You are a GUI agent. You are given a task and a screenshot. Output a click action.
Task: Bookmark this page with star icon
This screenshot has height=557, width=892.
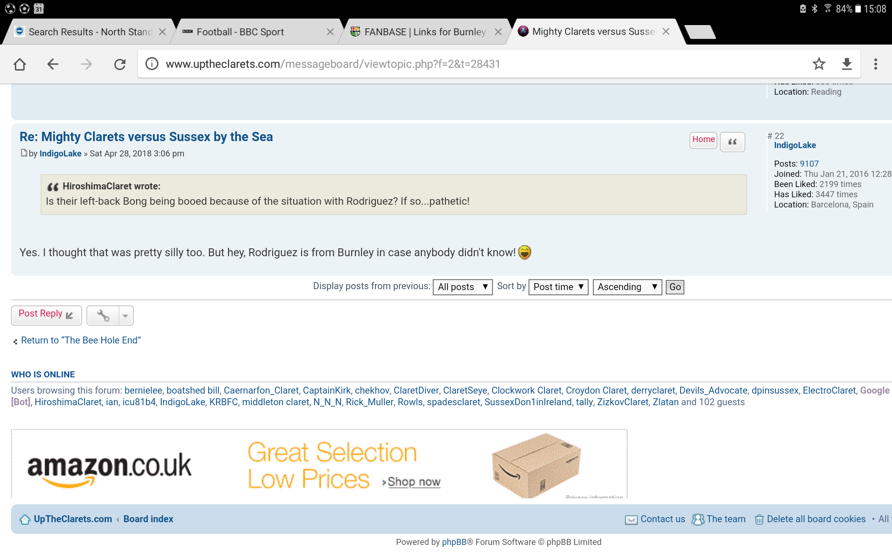tap(819, 64)
